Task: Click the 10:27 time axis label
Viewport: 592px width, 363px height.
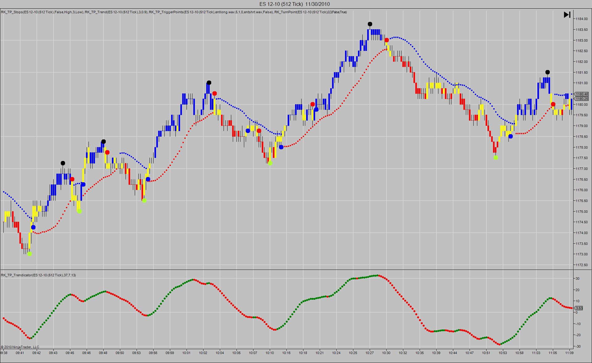Action: click(370, 353)
